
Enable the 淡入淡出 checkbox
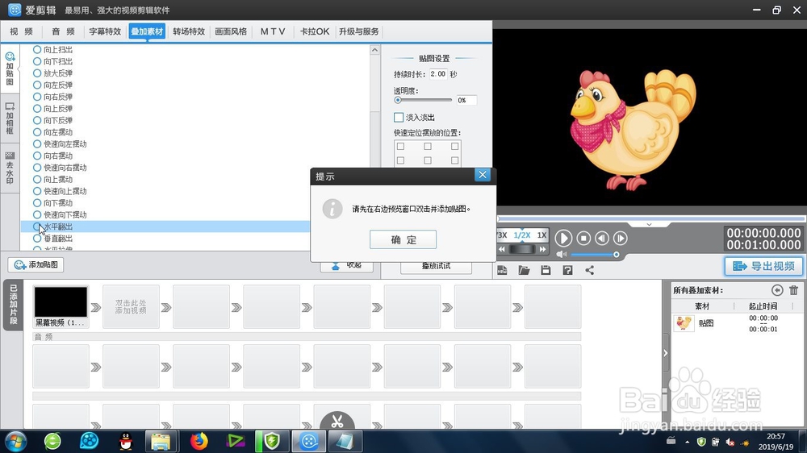click(399, 117)
